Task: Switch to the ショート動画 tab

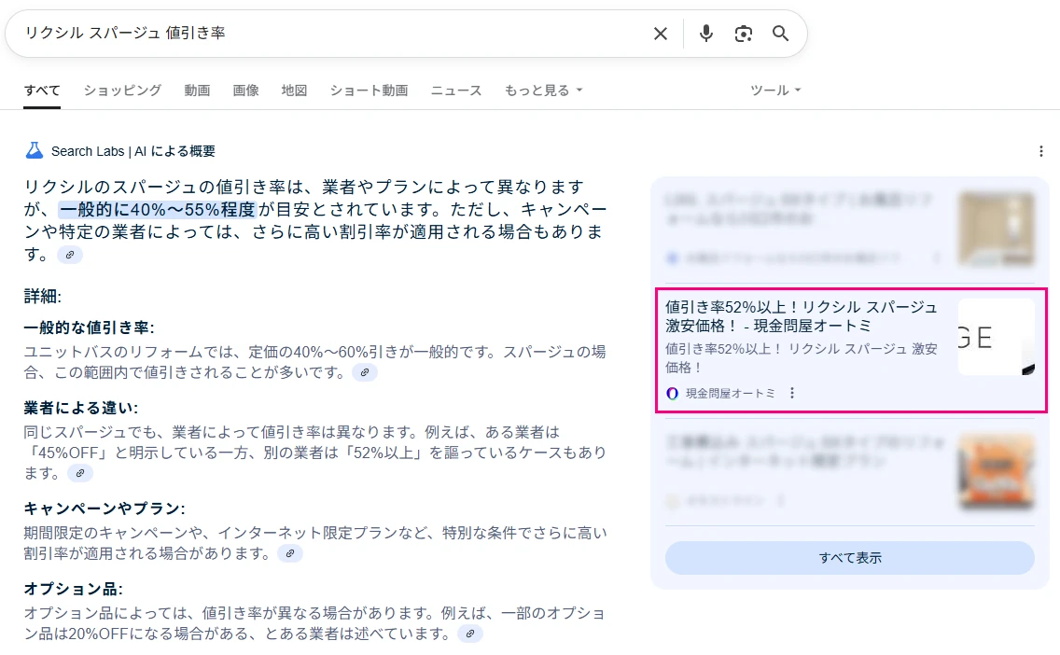Action: coord(370,91)
